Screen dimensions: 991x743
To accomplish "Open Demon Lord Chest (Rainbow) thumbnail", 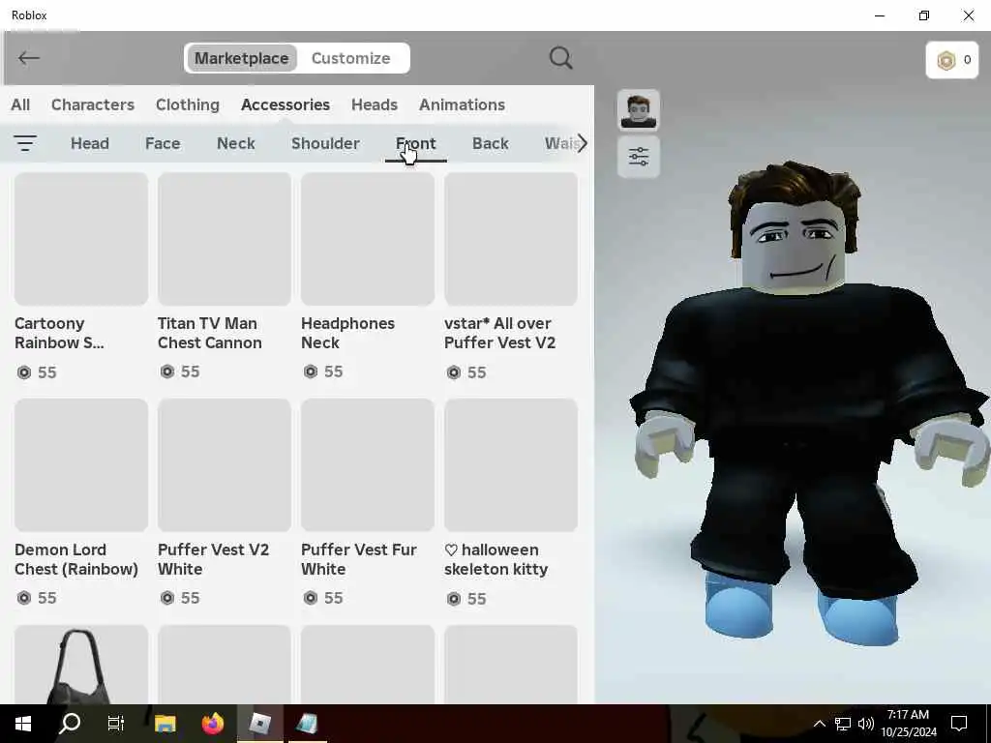I will point(81,465).
